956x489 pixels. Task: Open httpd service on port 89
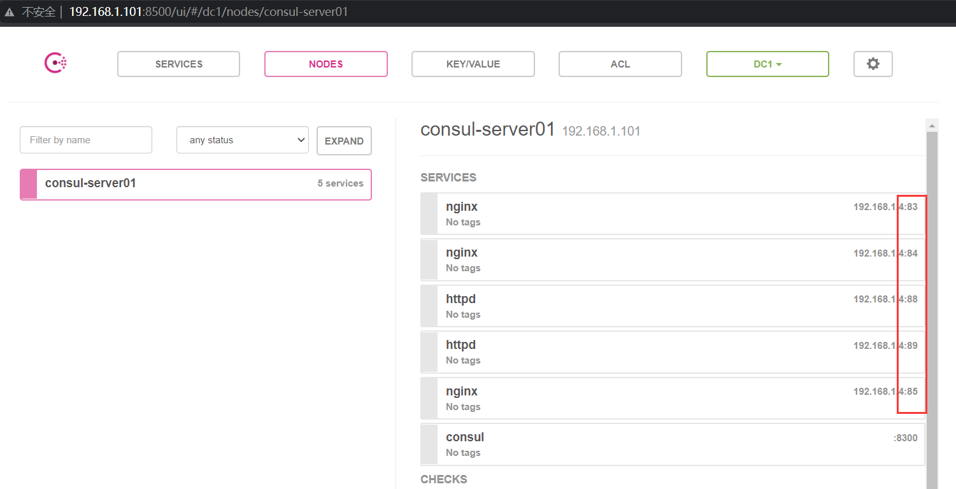click(673, 352)
